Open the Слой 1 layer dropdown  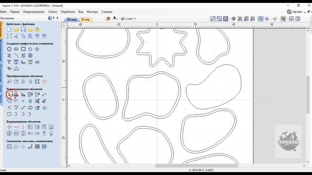129,18
